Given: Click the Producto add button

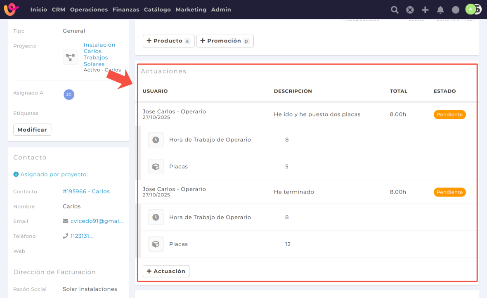Looking at the screenshot, I should (x=168, y=41).
